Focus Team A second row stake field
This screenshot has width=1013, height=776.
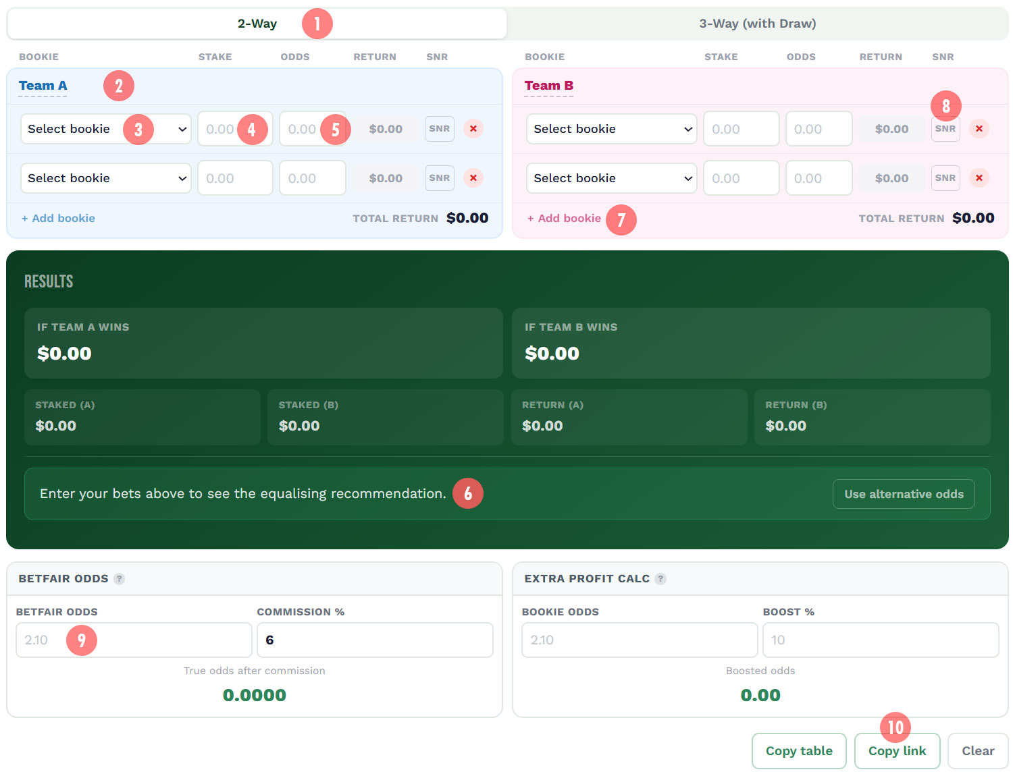pyautogui.click(x=236, y=178)
